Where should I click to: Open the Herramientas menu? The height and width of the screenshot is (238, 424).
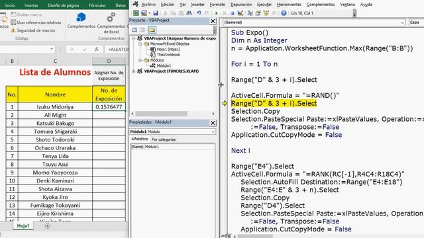point(289,5)
